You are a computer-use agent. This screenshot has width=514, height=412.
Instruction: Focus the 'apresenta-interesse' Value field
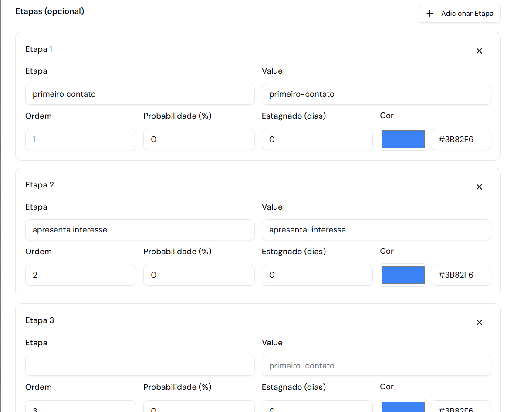pos(376,230)
